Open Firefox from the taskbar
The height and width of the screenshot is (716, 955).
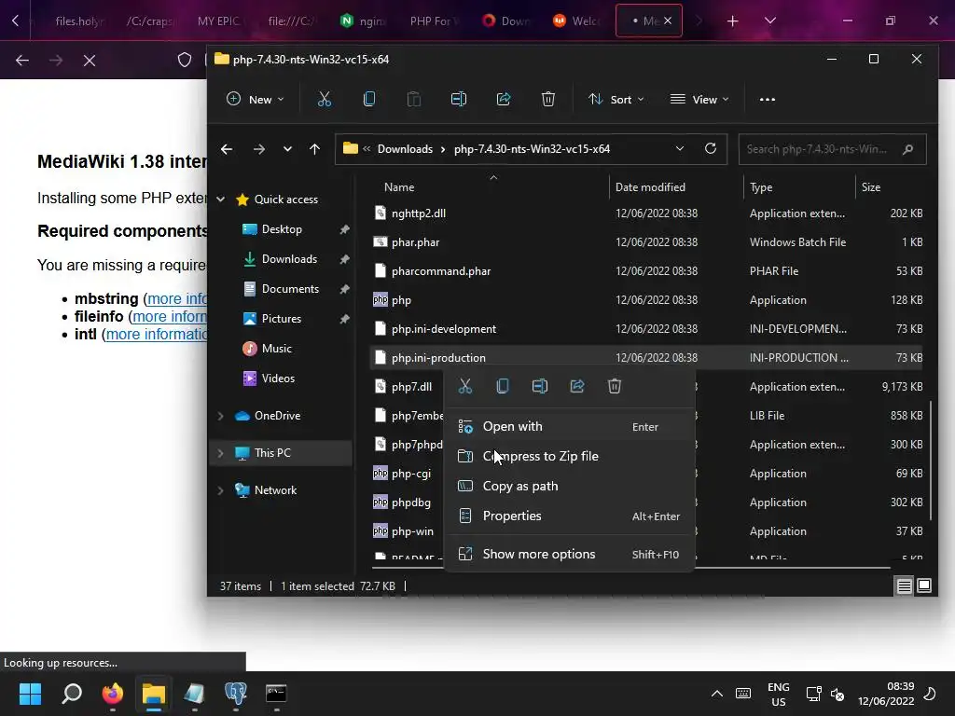tap(113, 694)
